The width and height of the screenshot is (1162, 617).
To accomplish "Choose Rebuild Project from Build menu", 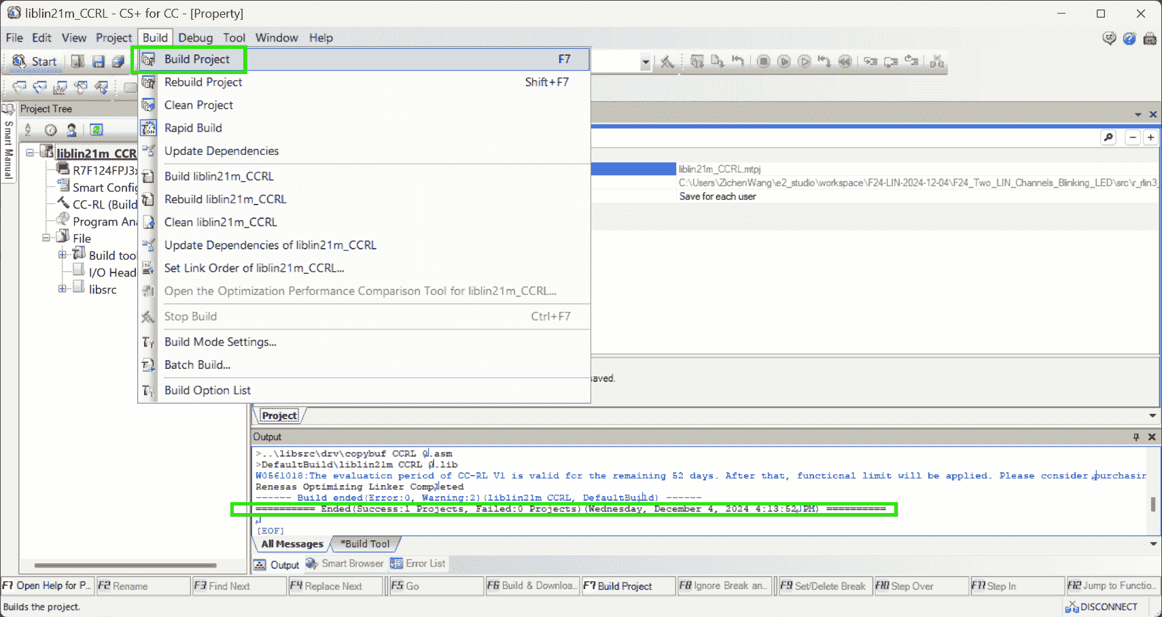I will click(203, 82).
